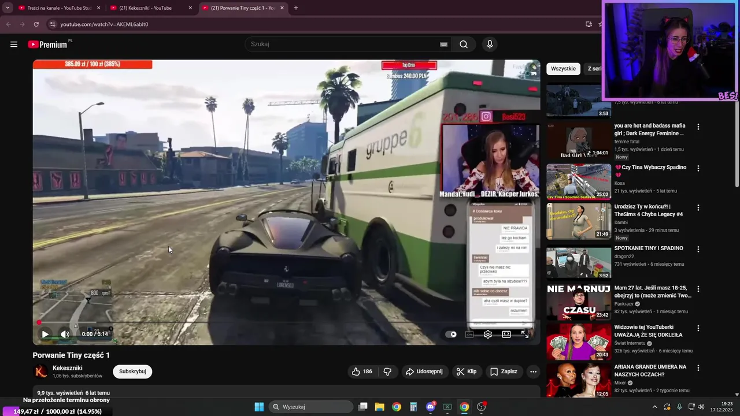Open OBS Studio from taskbar
The width and height of the screenshot is (740, 416).
tap(481, 407)
